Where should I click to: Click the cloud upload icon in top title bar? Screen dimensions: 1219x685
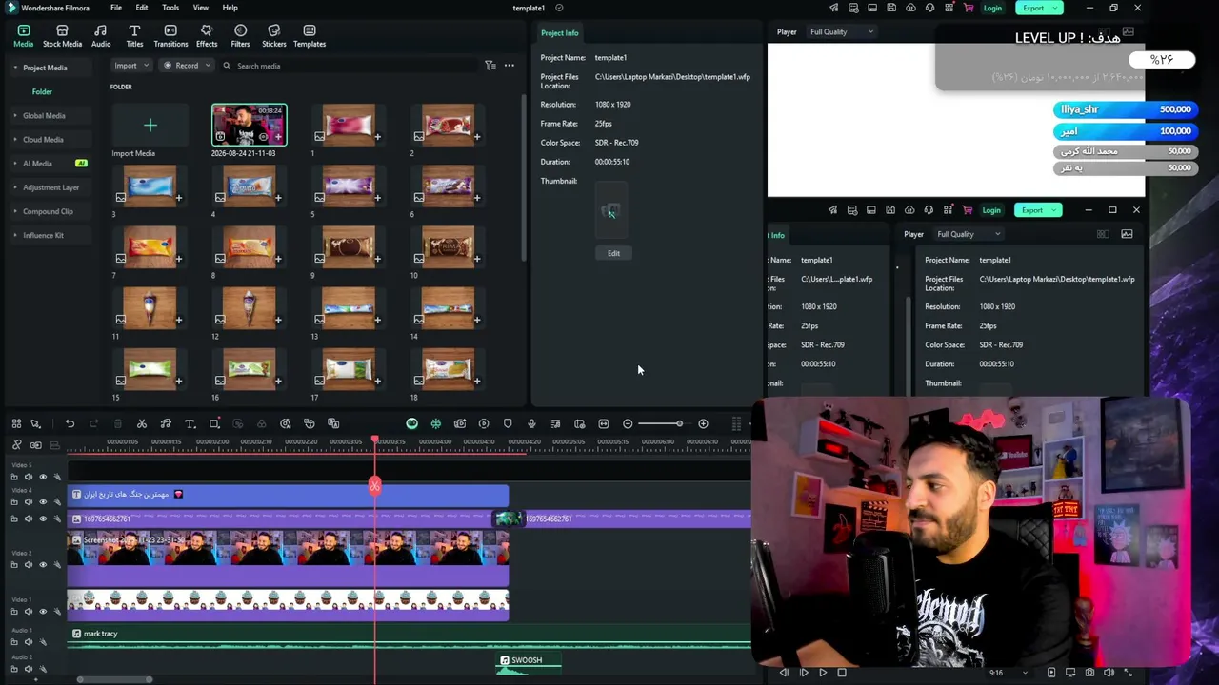tap(910, 8)
